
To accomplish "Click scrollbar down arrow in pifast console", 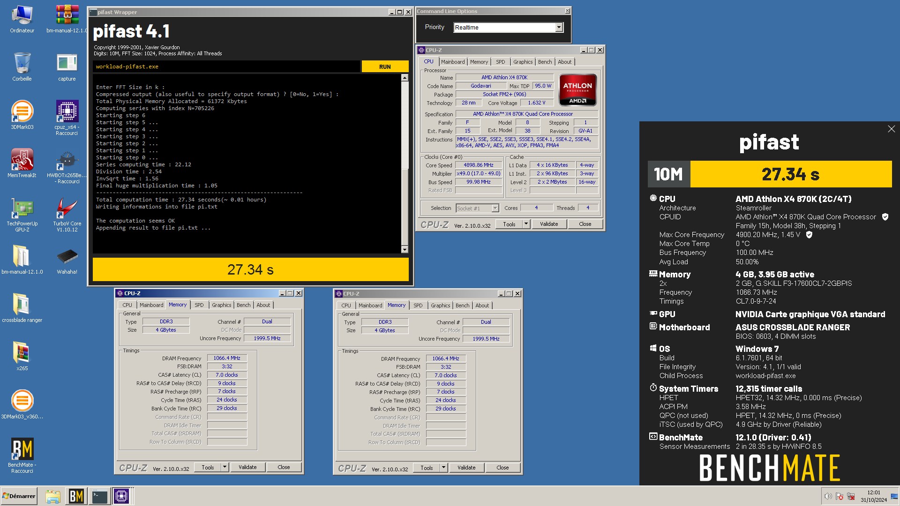I will 405,250.
